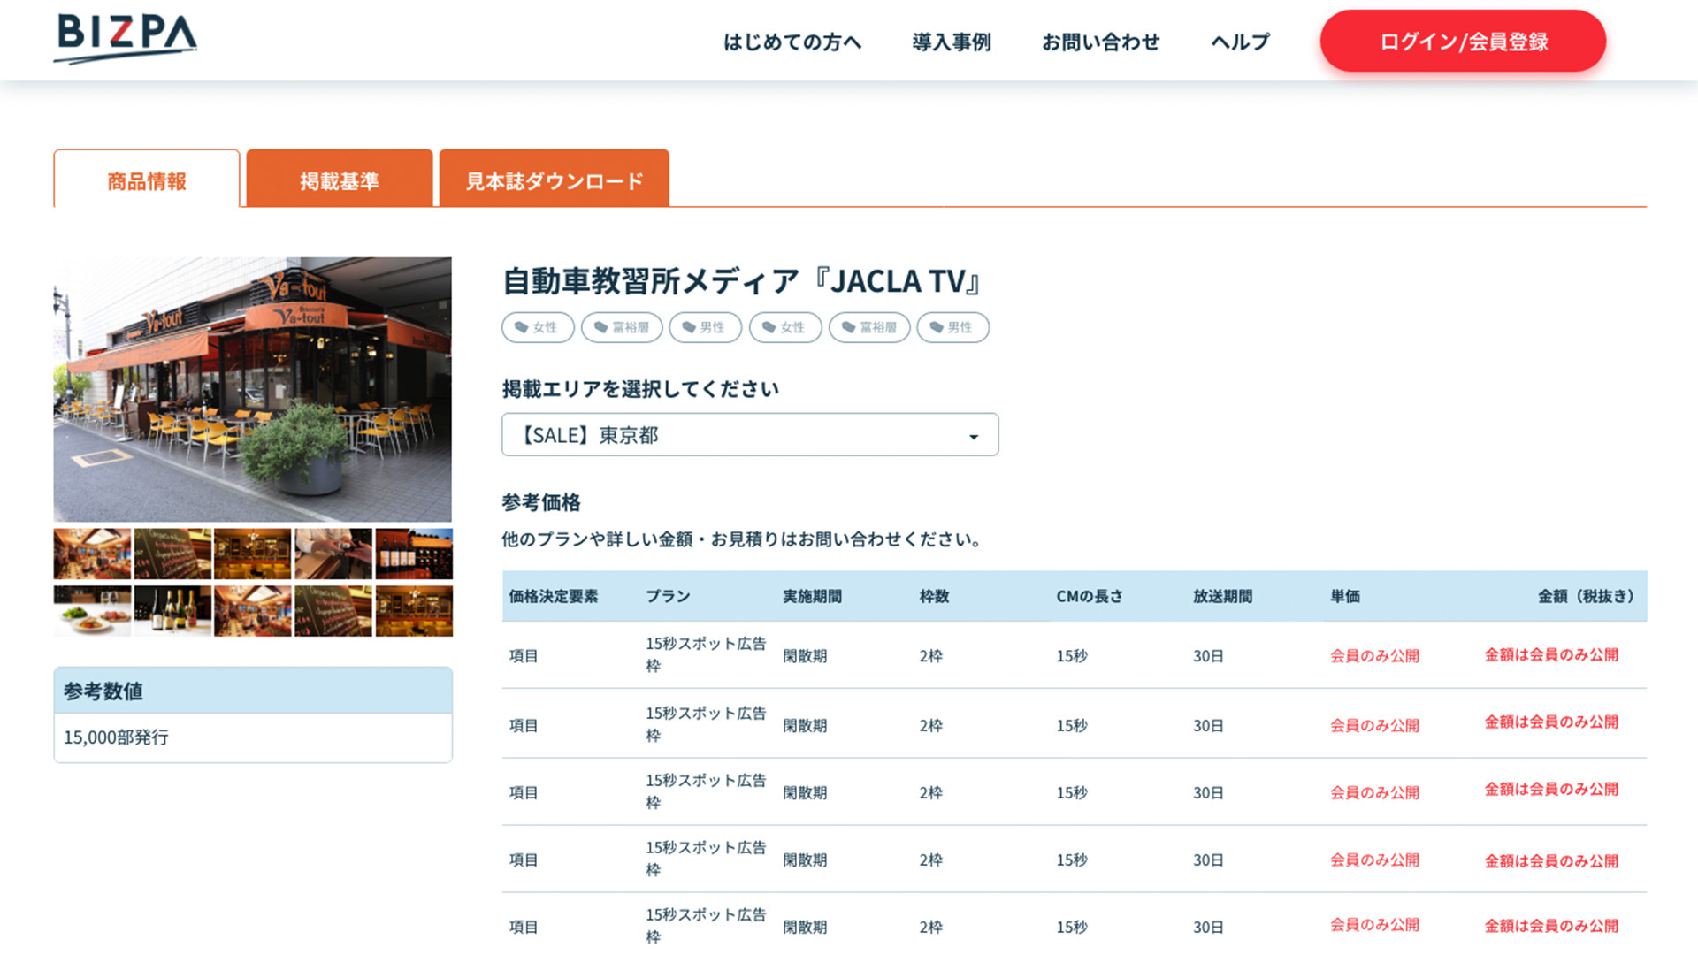Switch to the 掲載基準 tab
Image resolution: width=1698 pixels, height=955 pixels.
(x=340, y=180)
